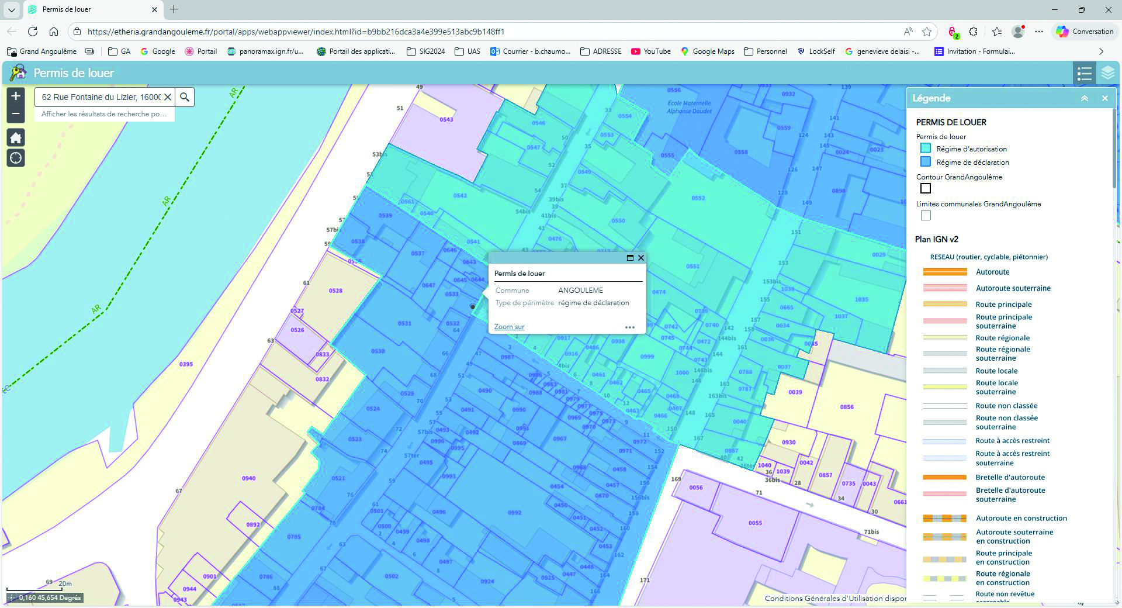Open the legend widget icon

click(1084, 74)
